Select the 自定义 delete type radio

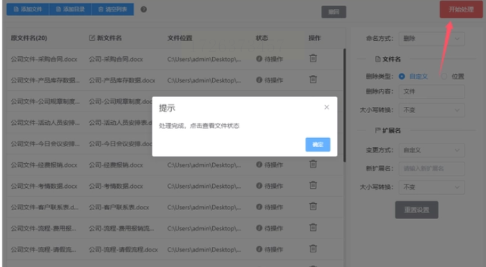[401, 76]
